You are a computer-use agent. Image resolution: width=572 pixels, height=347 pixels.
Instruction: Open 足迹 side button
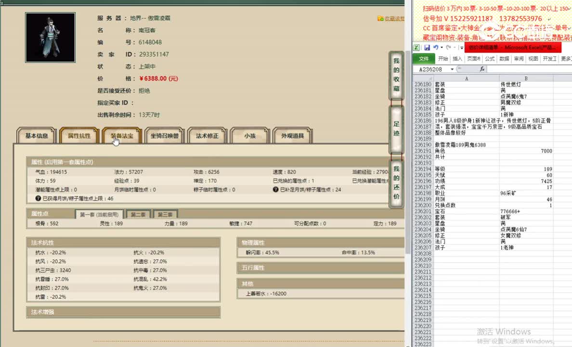(396, 129)
